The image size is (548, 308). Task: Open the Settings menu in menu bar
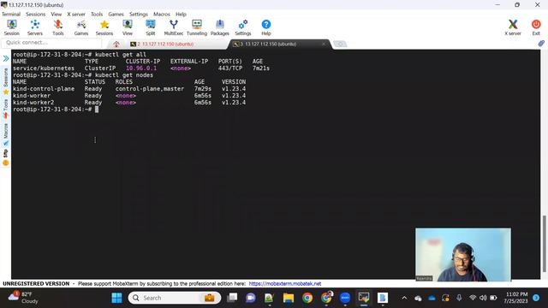pos(139,14)
